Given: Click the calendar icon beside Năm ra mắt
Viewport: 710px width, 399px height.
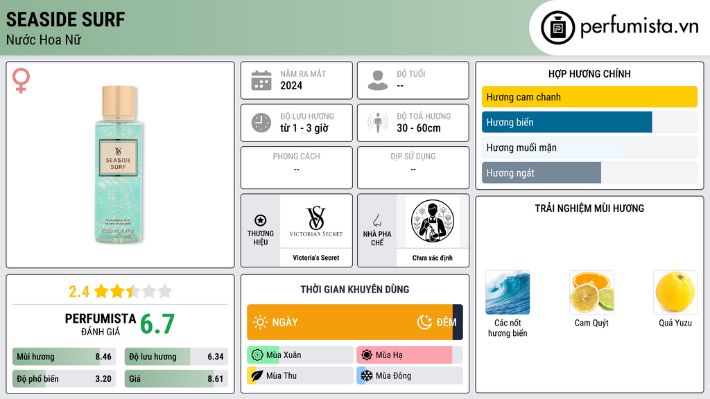Looking at the screenshot, I should pyautogui.click(x=261, y=80).
